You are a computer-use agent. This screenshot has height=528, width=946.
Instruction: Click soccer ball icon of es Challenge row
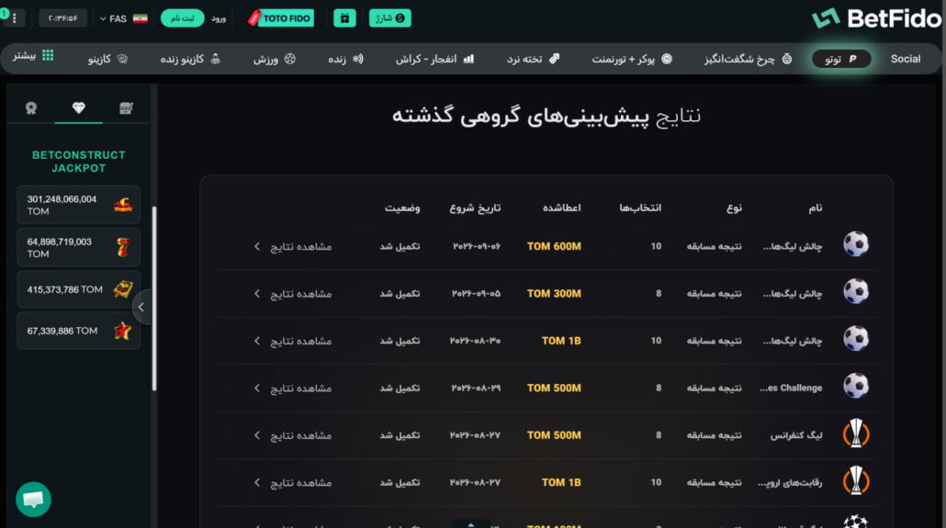(855, 387)
